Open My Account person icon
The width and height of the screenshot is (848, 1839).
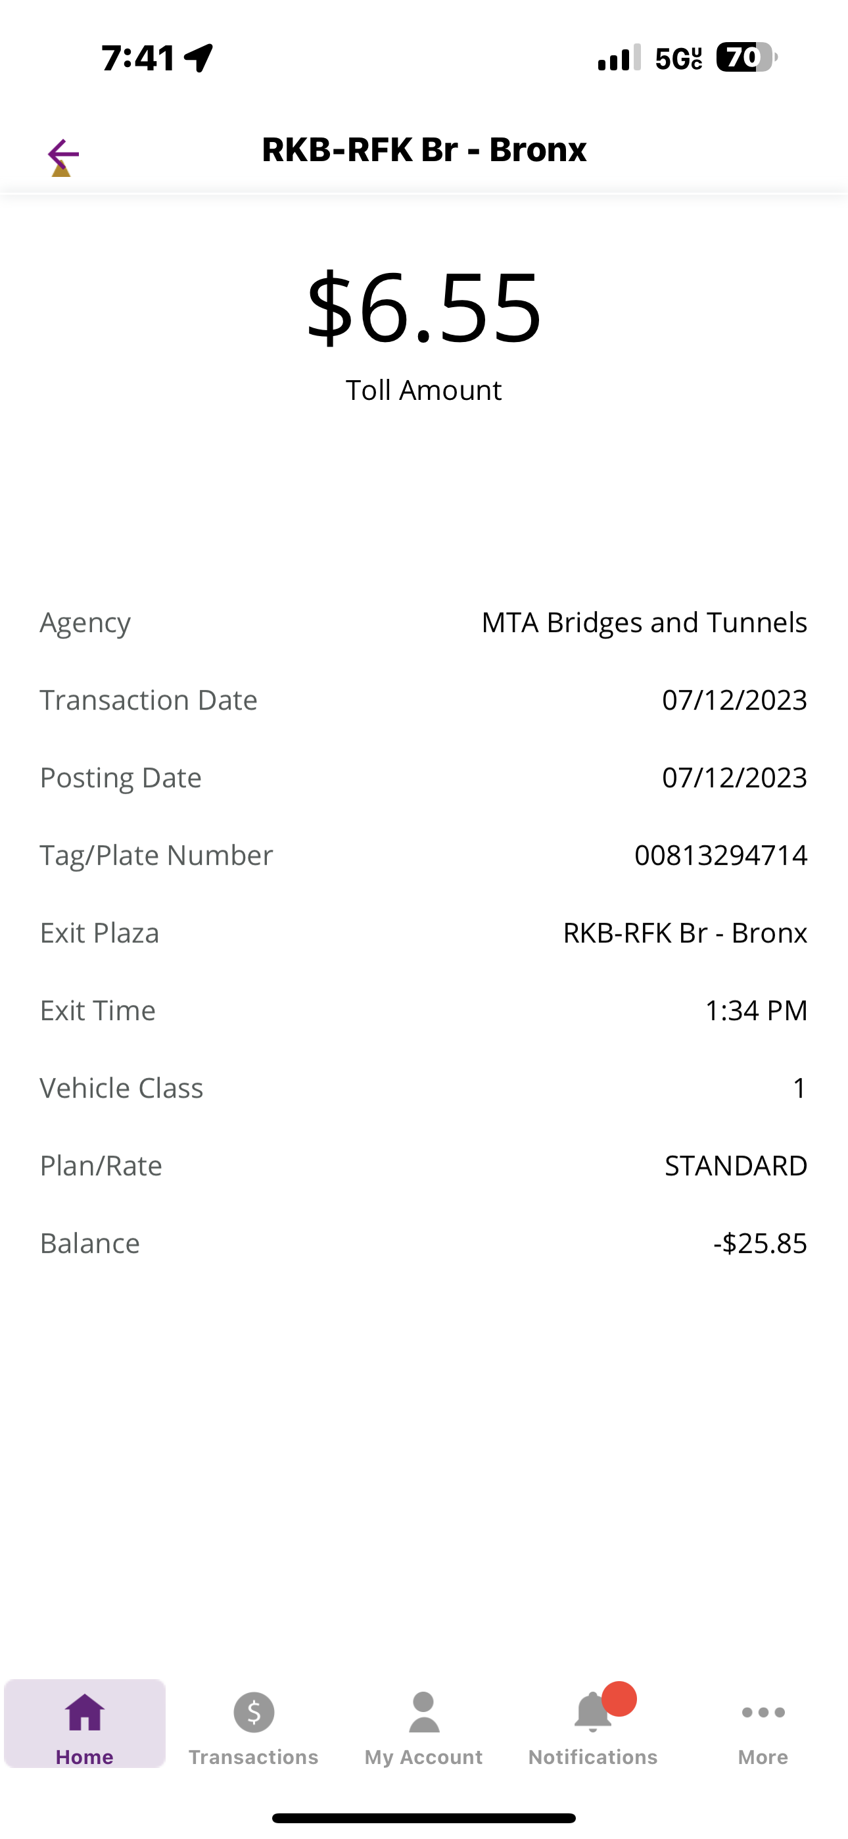pos(423,1712)
